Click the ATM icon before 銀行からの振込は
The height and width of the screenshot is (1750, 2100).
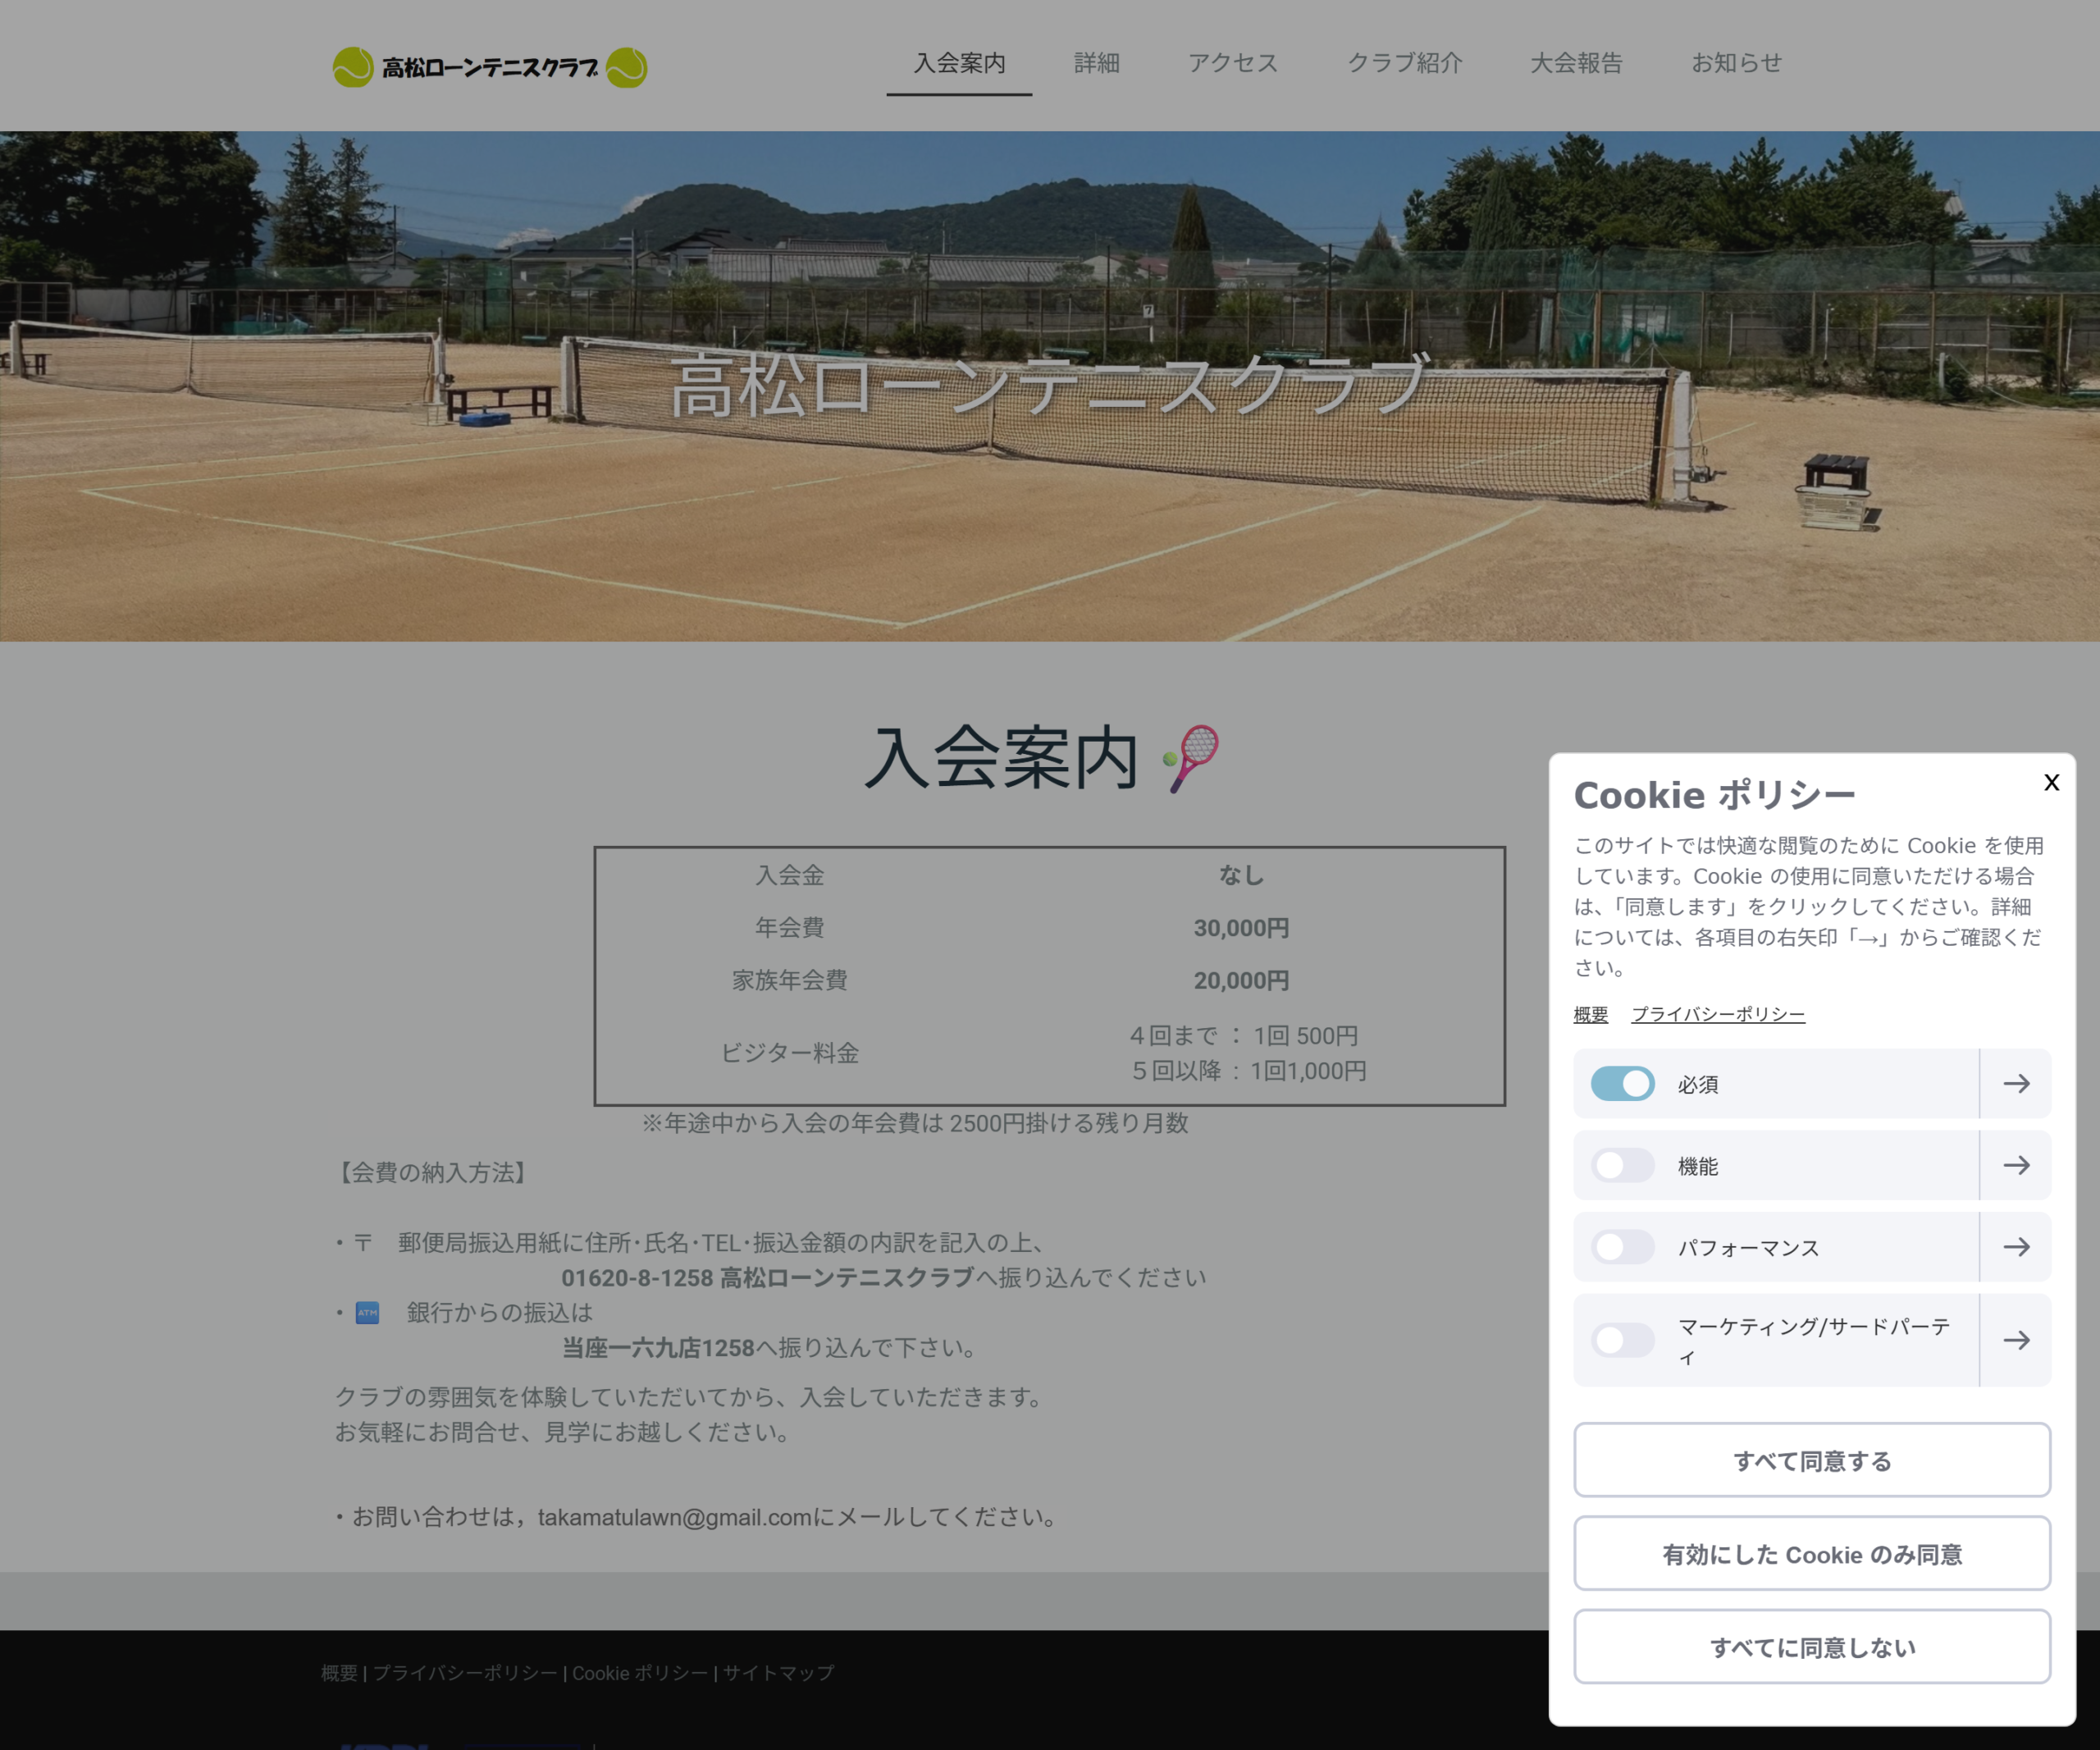click(x=367, y=1312)
